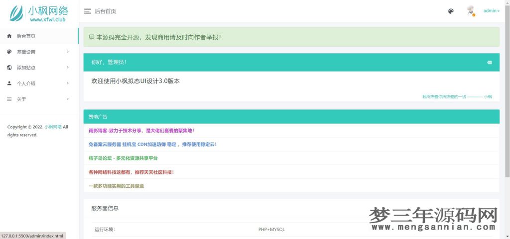Toggle the sidebar hamburger menu icon
Screen dimensions: 510x239
point(87,11)
